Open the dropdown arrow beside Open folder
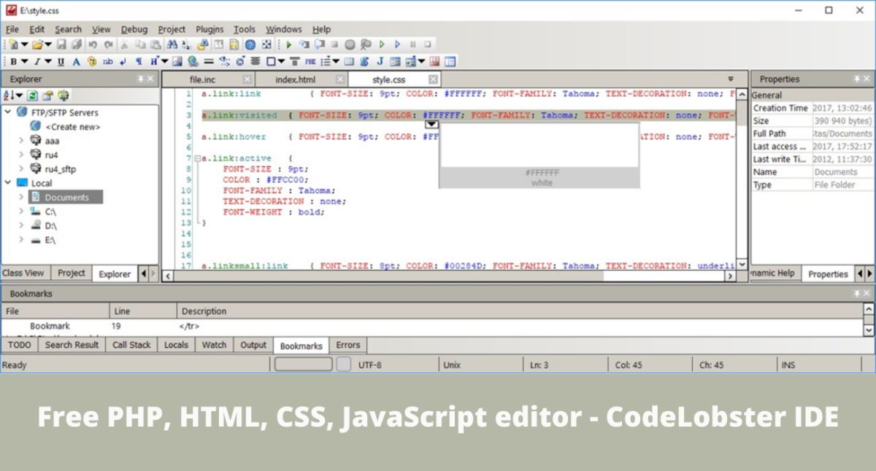The image size is (876, 471). pos(48,44)
